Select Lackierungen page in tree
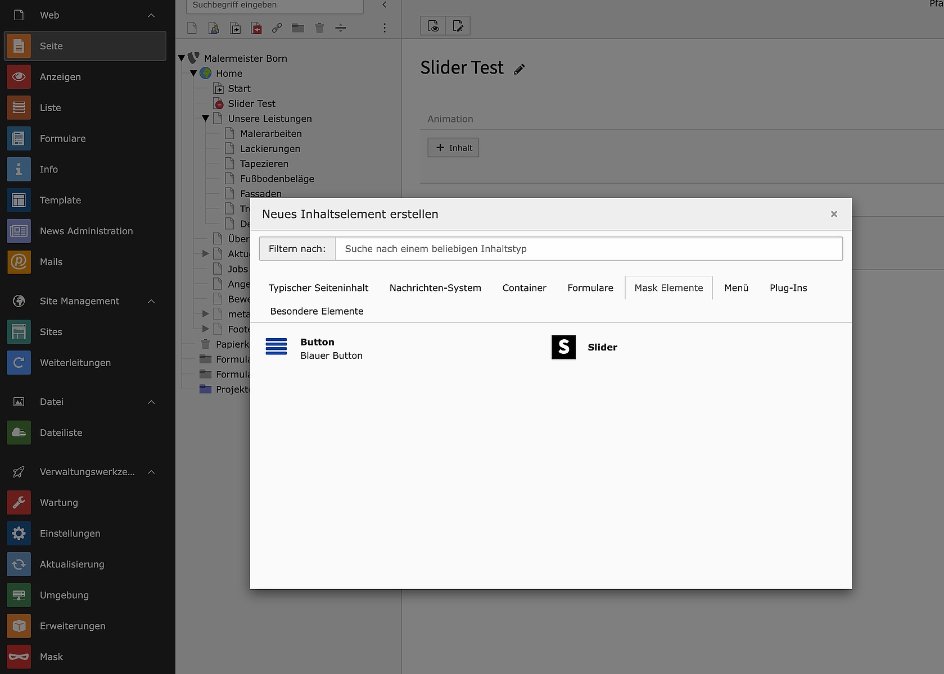 270,149
